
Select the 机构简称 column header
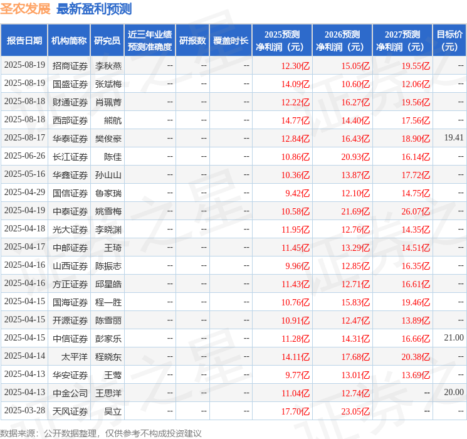69,40
